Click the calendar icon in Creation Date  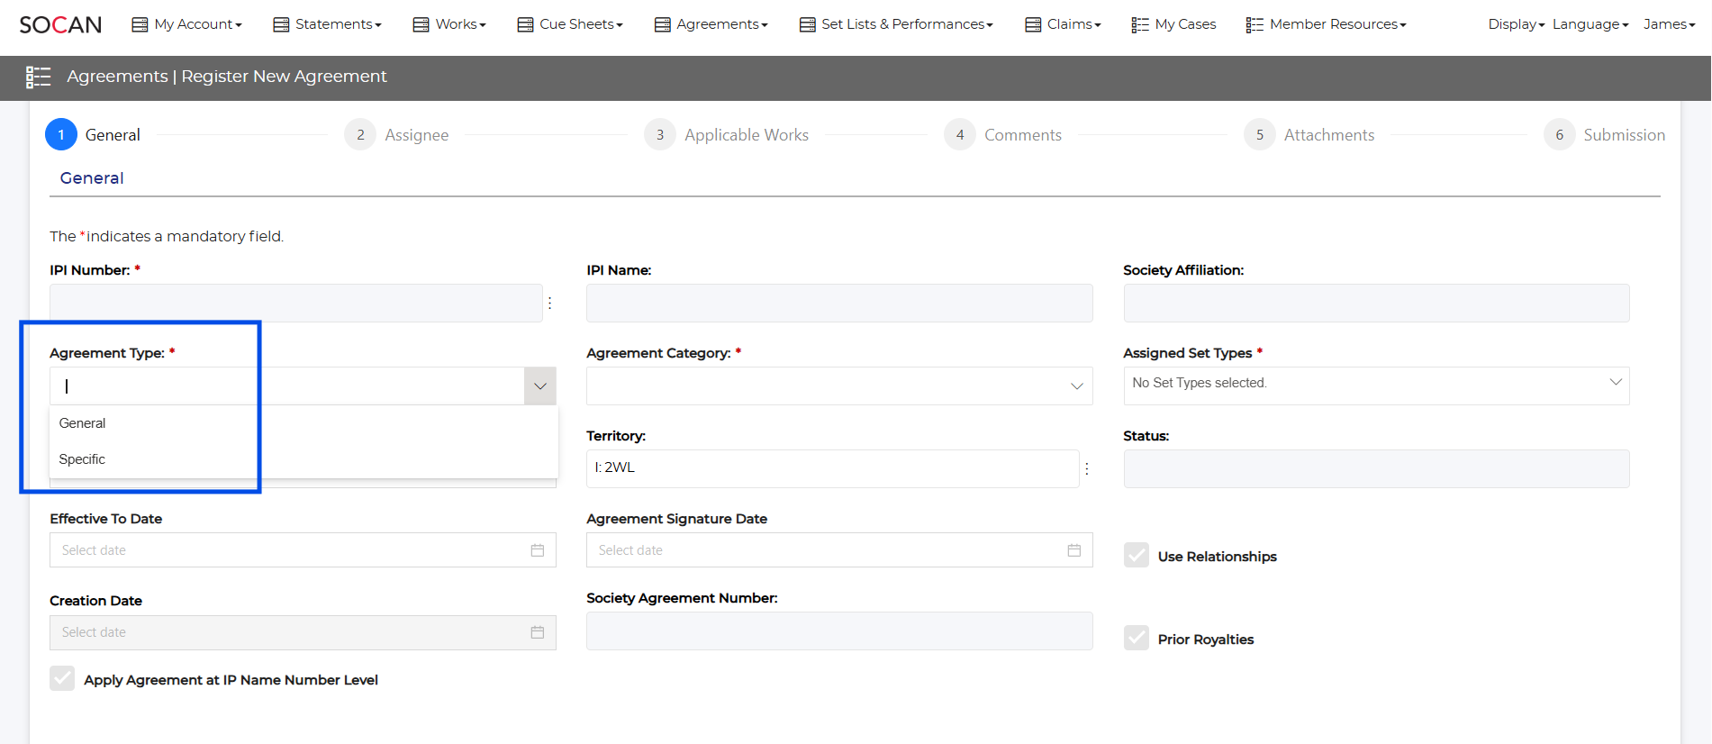pos(538,632)
